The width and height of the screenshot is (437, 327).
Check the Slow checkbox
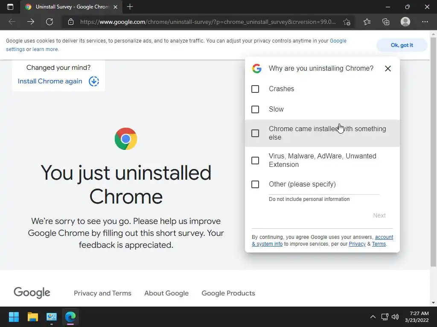click(255, 109)
